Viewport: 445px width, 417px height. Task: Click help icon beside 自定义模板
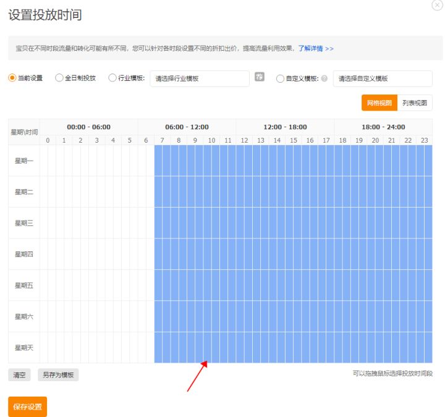point(324,78)
